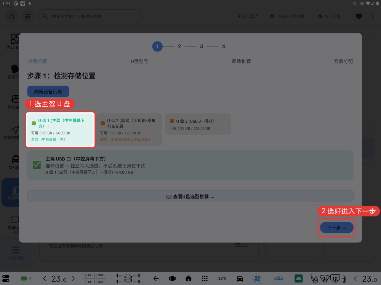Viewport: 381px width, 285px height.
Task: Click 已解锁完整功能 status
Action: [x=287, y=16]
